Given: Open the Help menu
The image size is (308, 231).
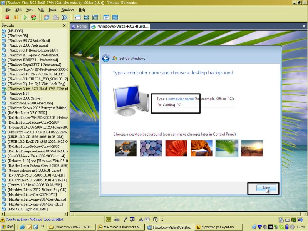Looking at the screenshot, I should (x=82, y=10).
